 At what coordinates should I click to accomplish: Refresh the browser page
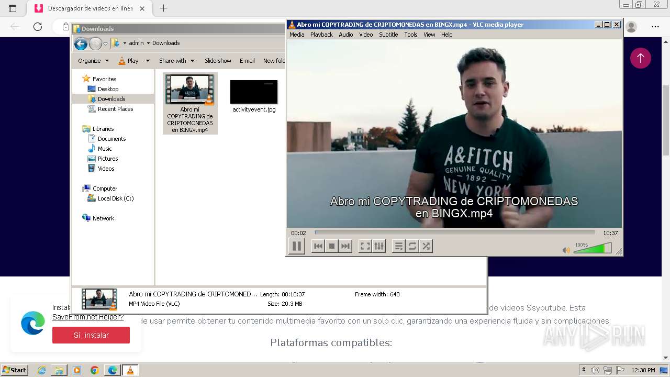pyautogui.click(x=37, y=27)
